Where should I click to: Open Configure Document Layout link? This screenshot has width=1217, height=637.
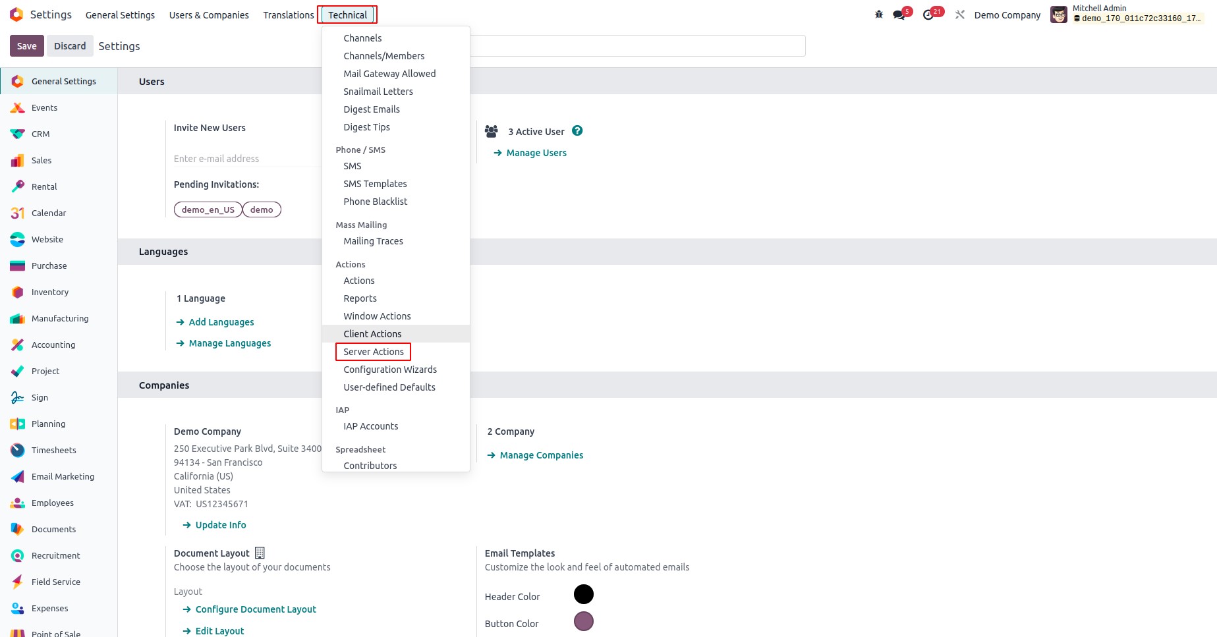[x=249, y=609]
